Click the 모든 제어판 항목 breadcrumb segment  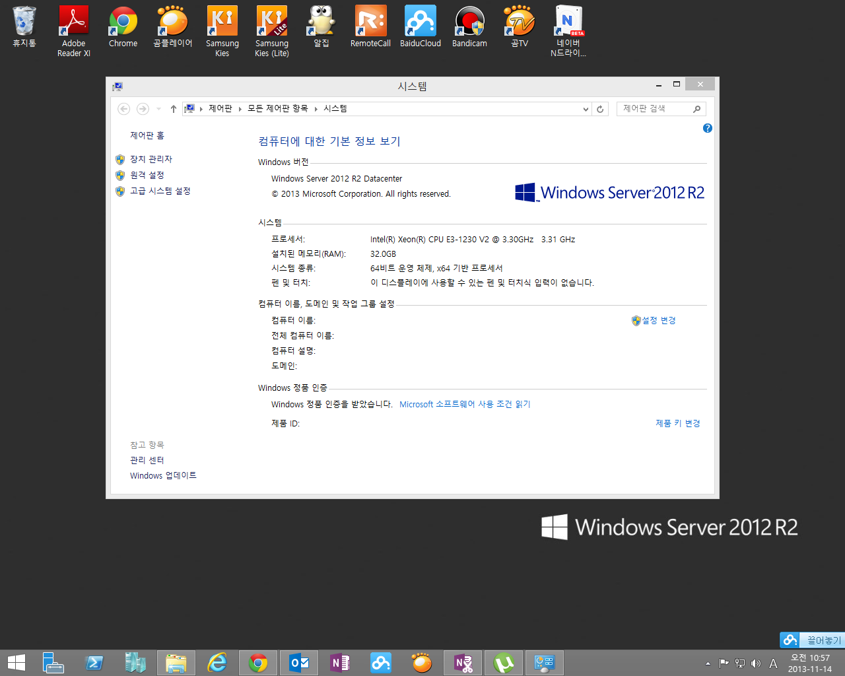tap(278, 109)
